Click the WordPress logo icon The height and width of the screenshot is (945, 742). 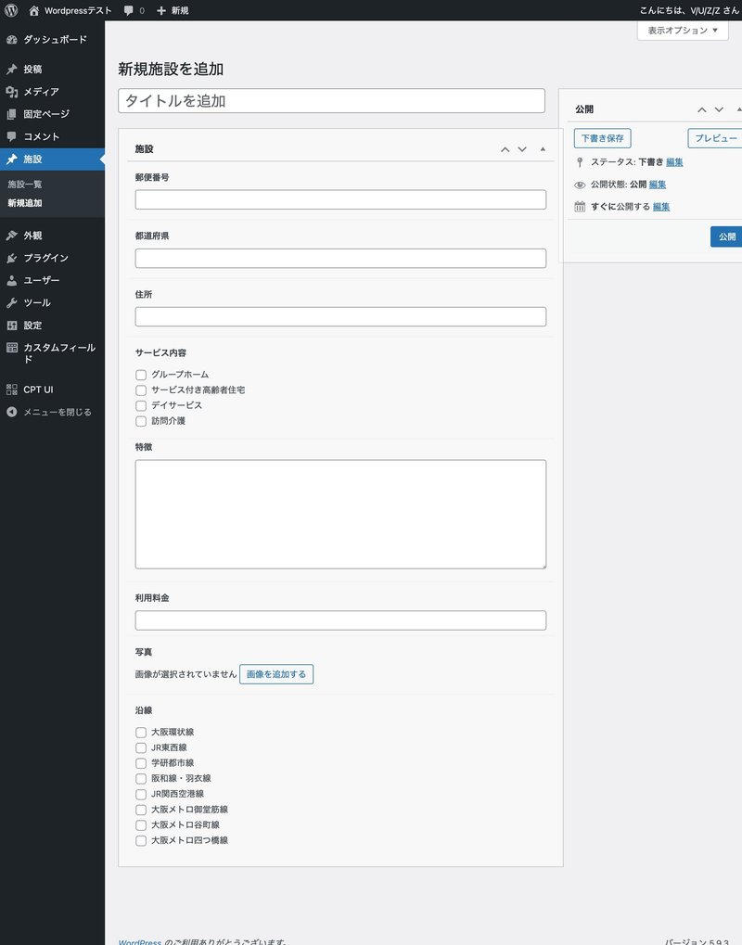(x=11, y=10)
